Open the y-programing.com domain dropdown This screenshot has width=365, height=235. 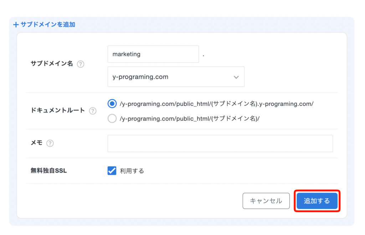pyautogui.click(x=176, y=77)
